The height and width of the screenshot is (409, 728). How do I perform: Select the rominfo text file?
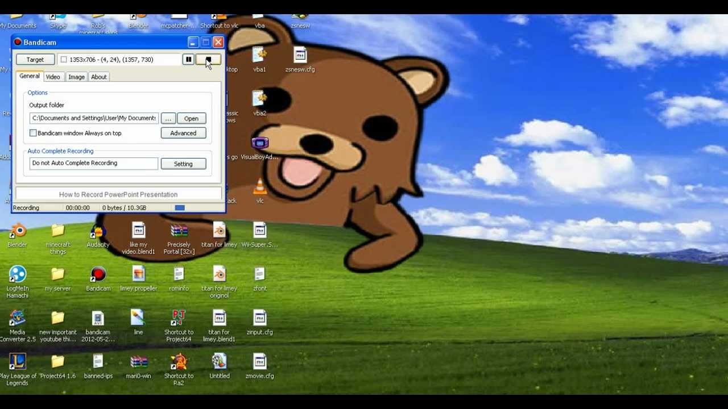tap(179, 279)
